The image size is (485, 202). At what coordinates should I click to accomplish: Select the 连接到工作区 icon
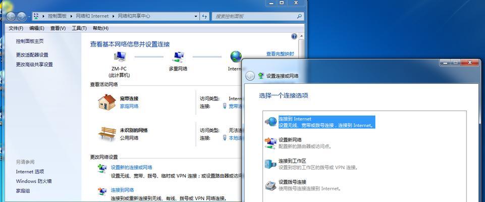[271, 164]
